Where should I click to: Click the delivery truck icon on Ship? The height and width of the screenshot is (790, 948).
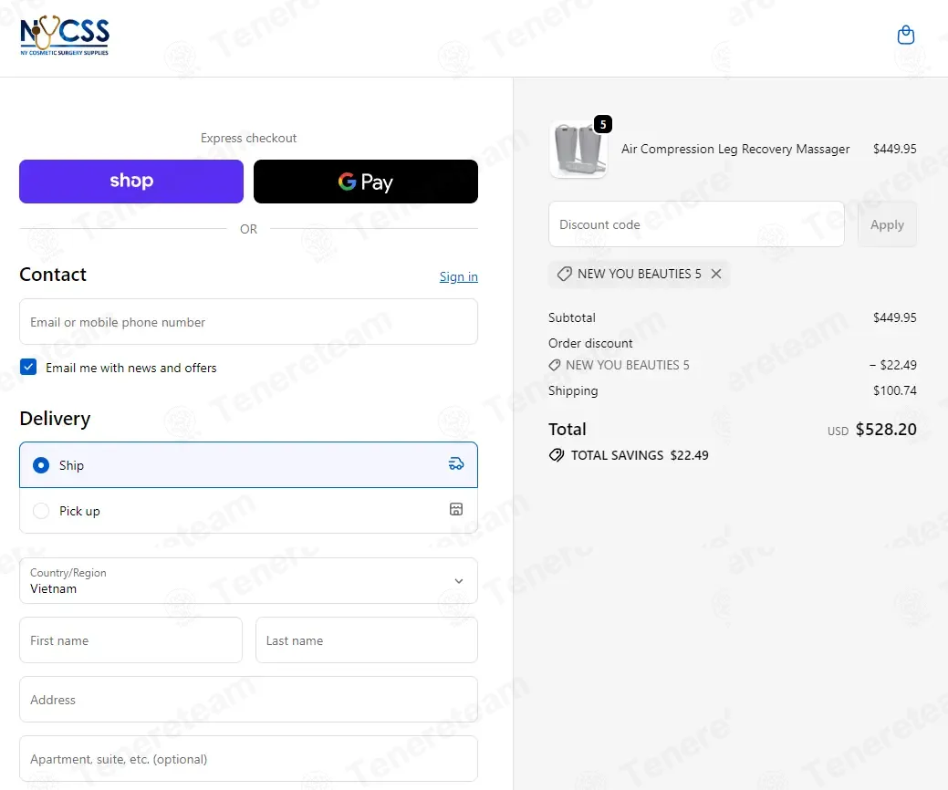click(456, 463)
